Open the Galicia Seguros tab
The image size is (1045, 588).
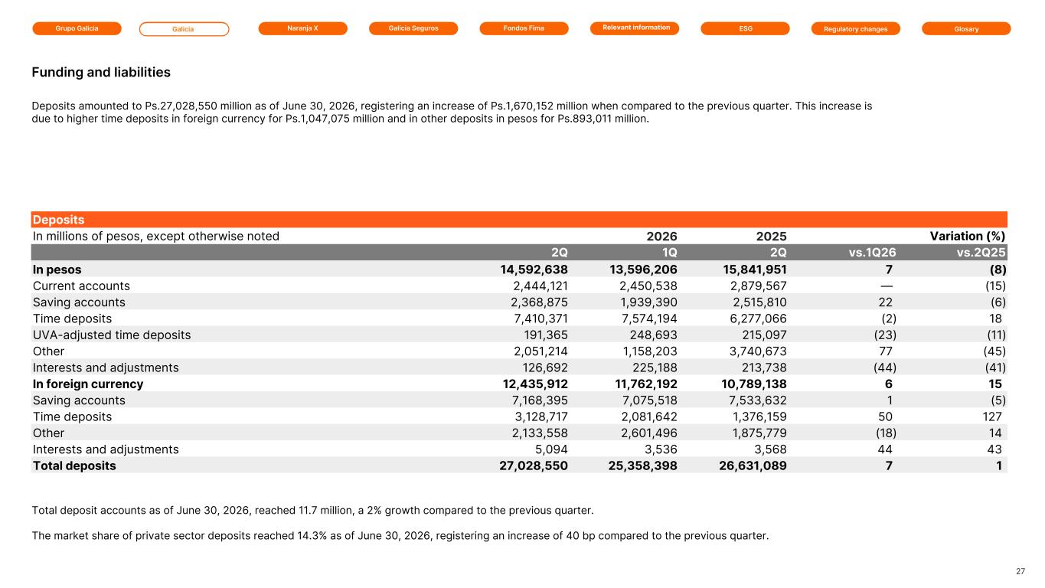click(413, 28)
